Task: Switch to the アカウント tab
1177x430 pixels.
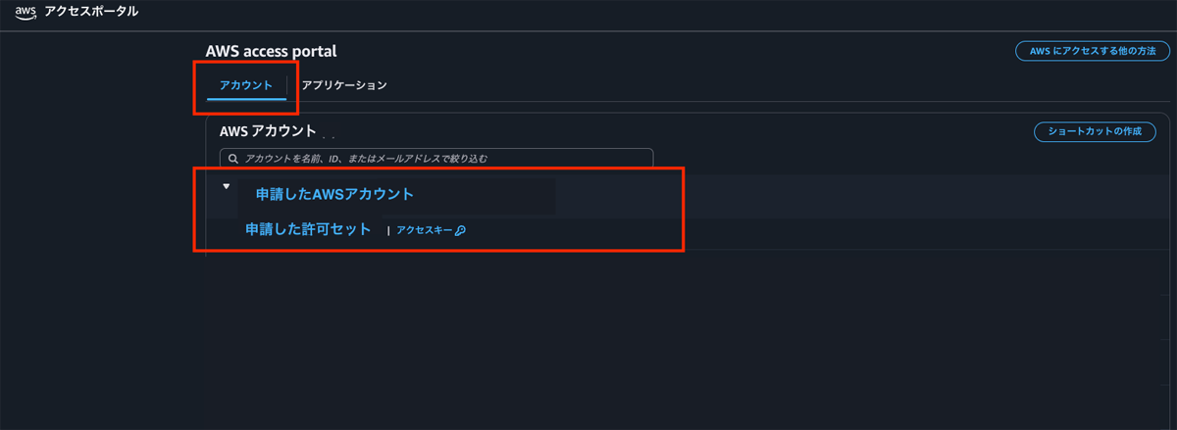Action: pos(246,85)
